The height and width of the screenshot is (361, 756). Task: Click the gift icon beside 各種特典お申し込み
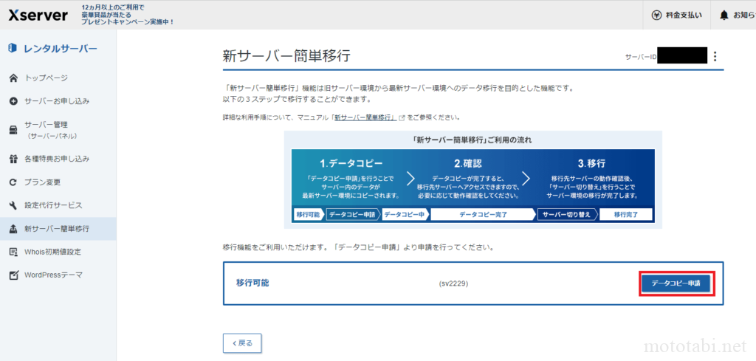13,159
